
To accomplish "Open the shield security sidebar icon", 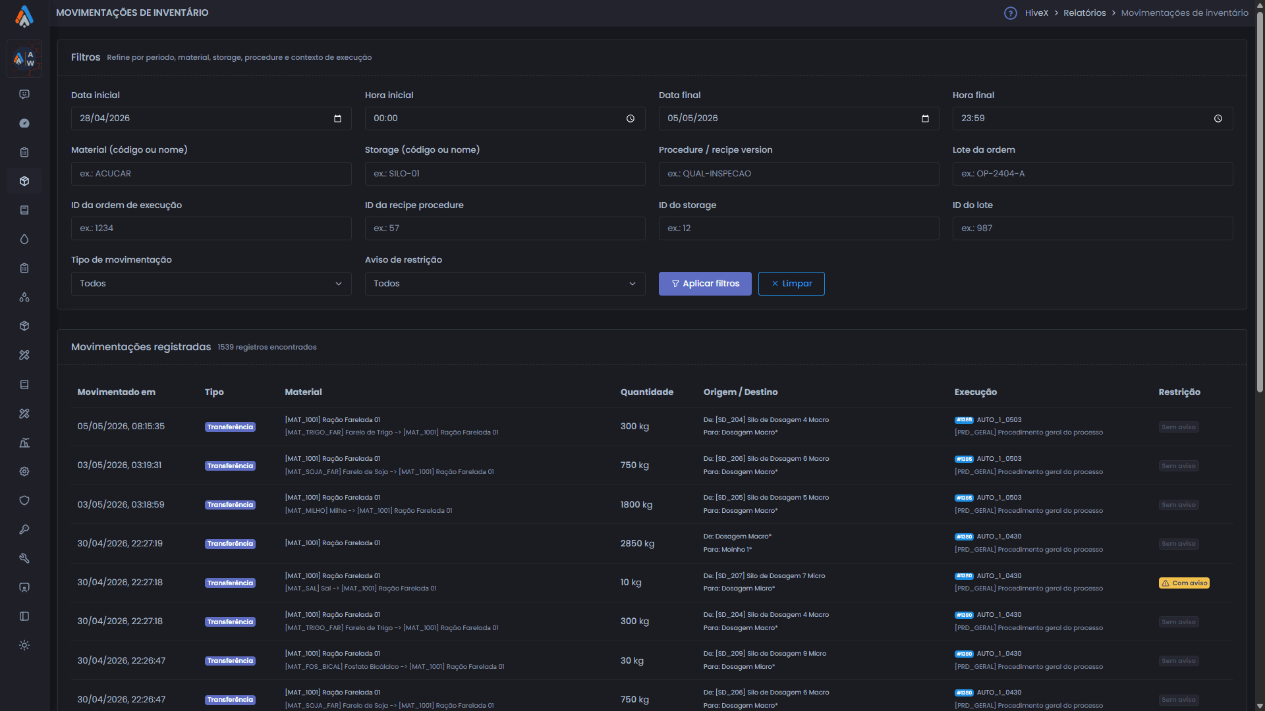I will [24, 500].
